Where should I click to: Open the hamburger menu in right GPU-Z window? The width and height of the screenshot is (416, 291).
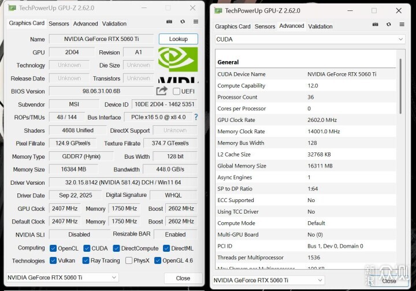pyautogui.click(x=402, y=24)
